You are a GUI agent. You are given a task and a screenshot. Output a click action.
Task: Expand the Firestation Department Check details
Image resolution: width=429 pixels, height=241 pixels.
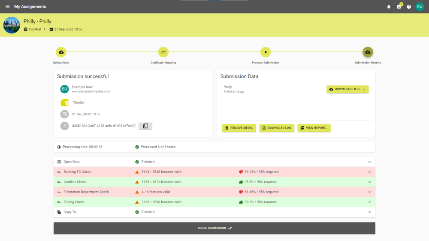pos(369,192)
